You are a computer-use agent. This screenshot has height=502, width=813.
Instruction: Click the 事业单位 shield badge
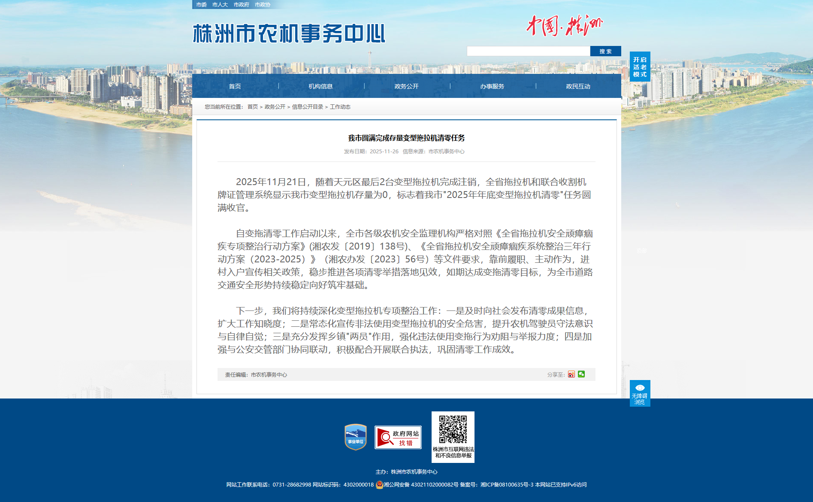tap(355, 437)
